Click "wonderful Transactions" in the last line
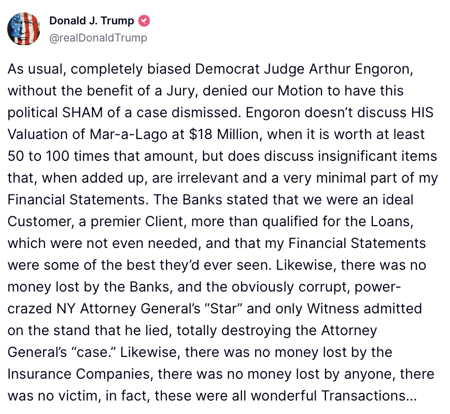Screen dimensions: 450x414 point(328,396)
